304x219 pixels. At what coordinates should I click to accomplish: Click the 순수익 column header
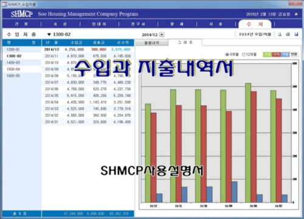(x=123, y=43)
